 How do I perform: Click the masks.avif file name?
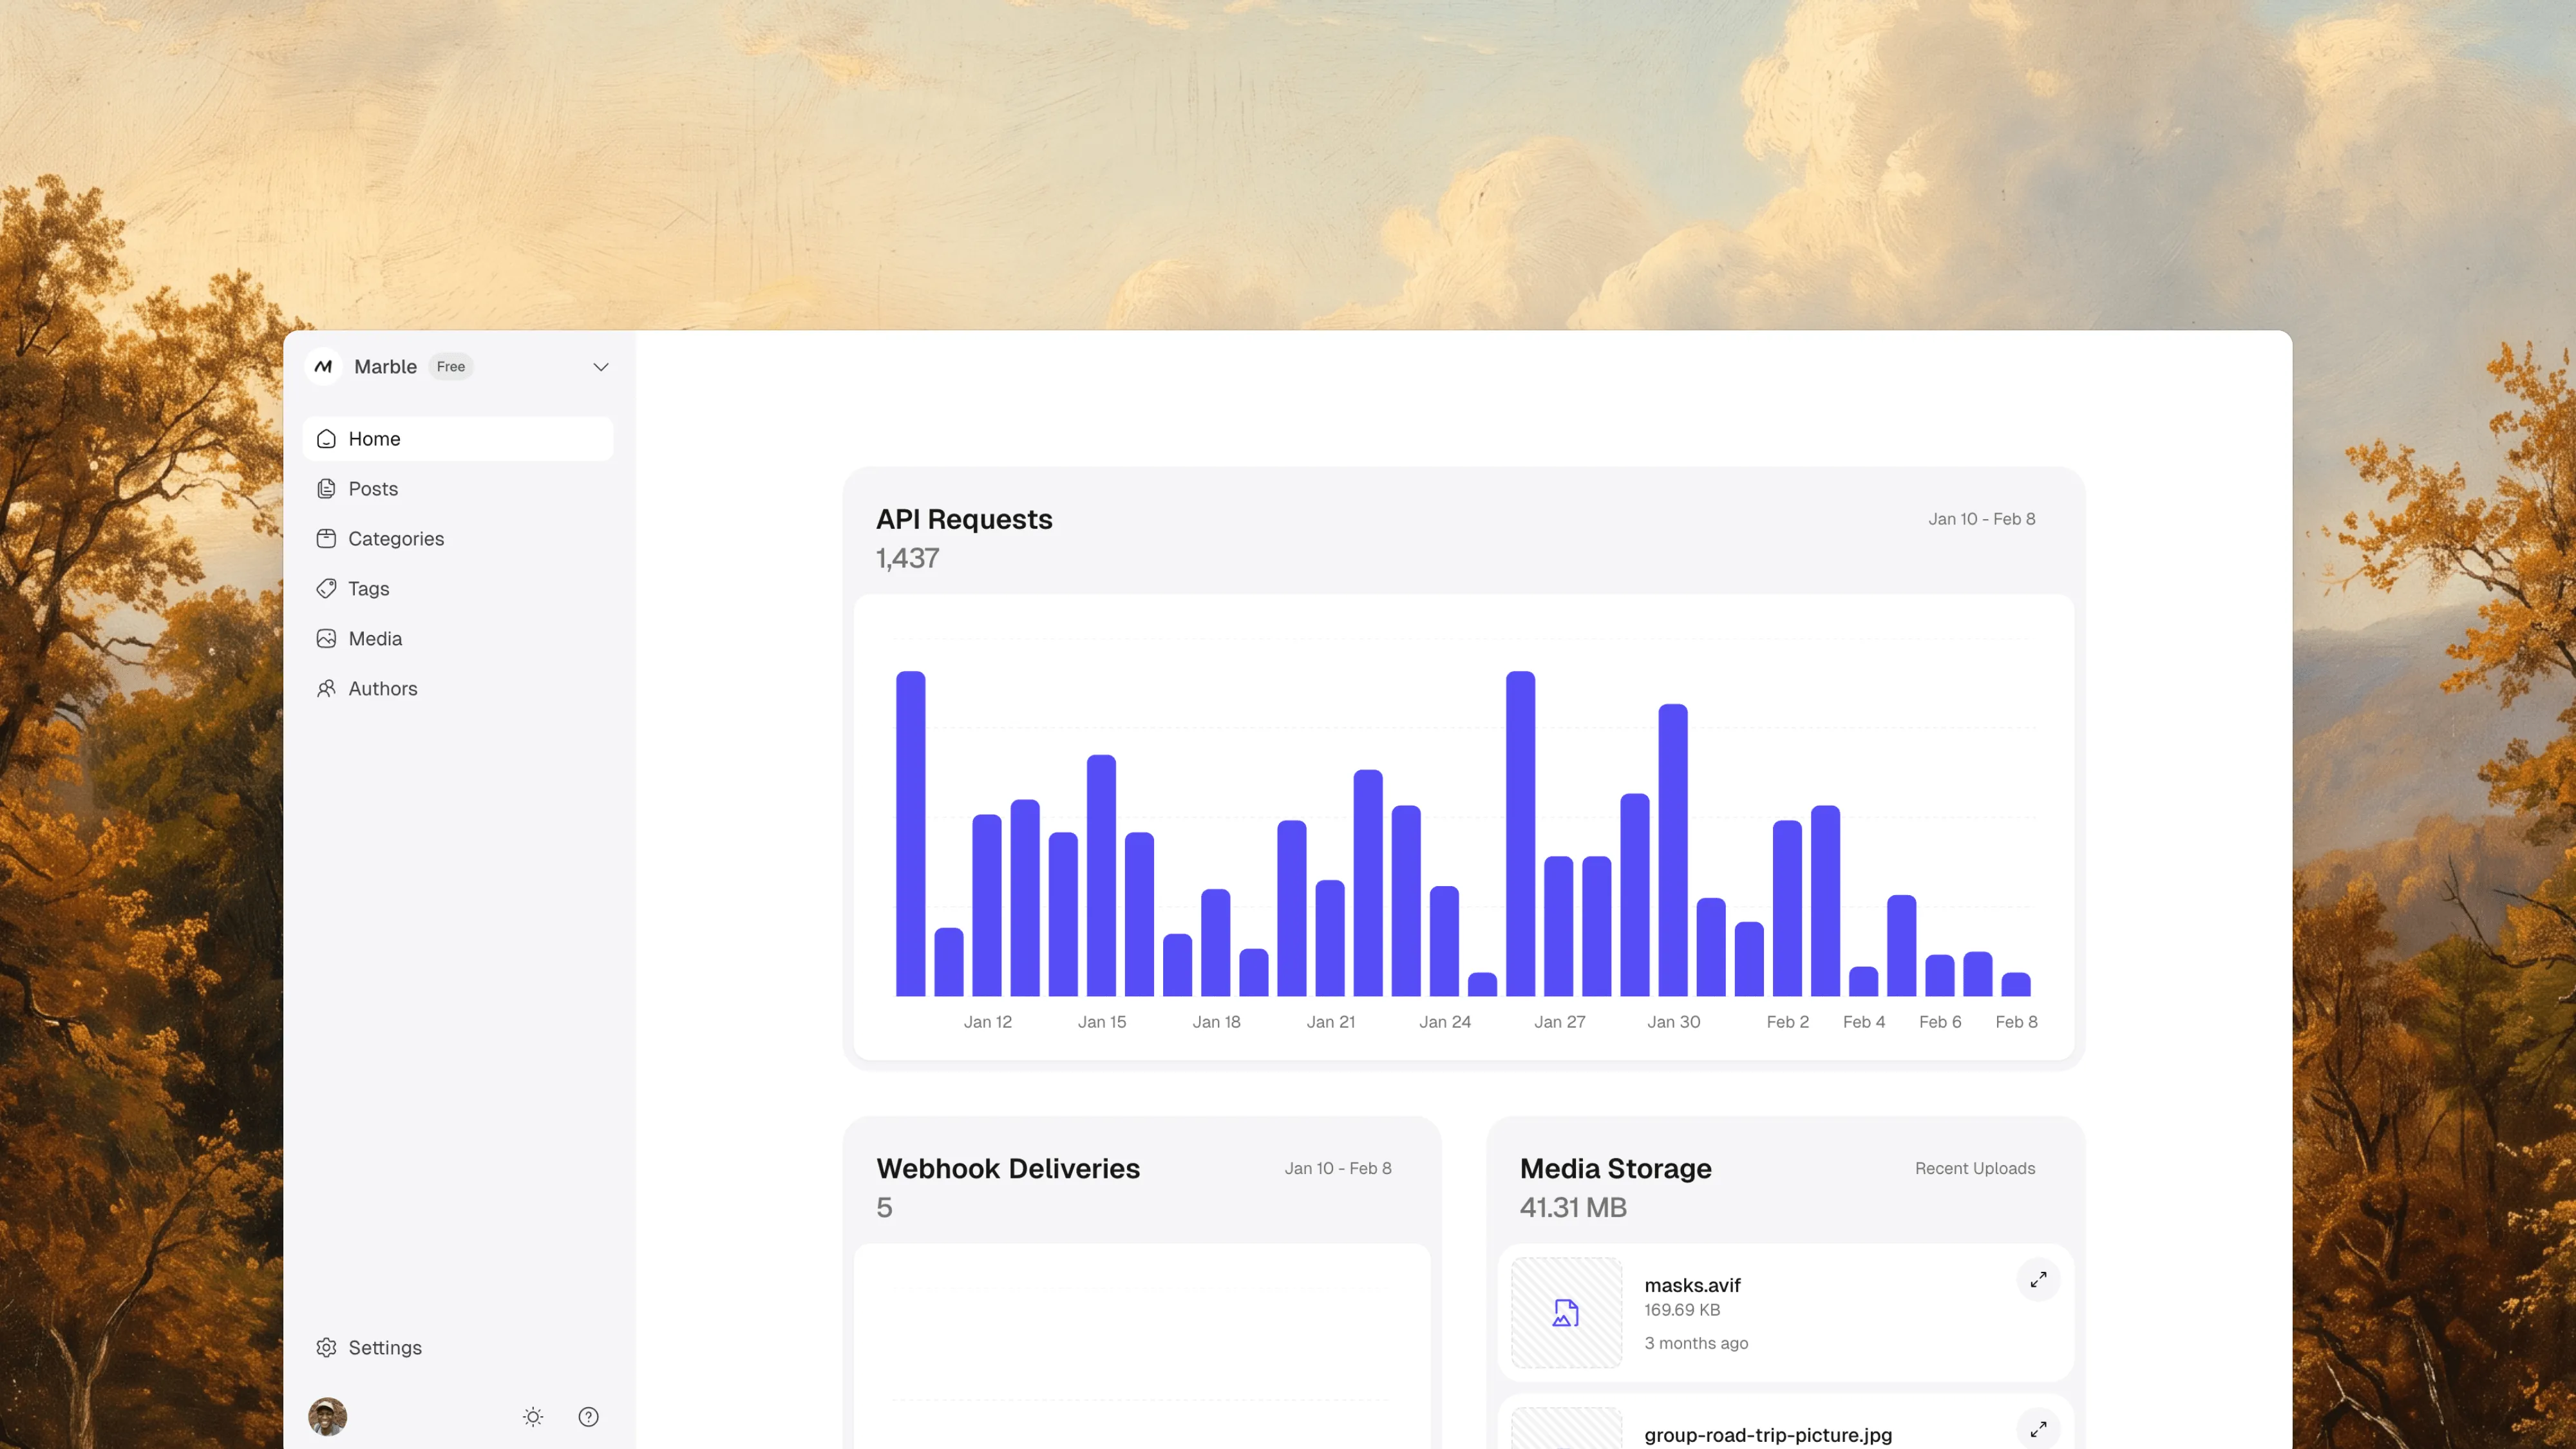(1692, 1286)
